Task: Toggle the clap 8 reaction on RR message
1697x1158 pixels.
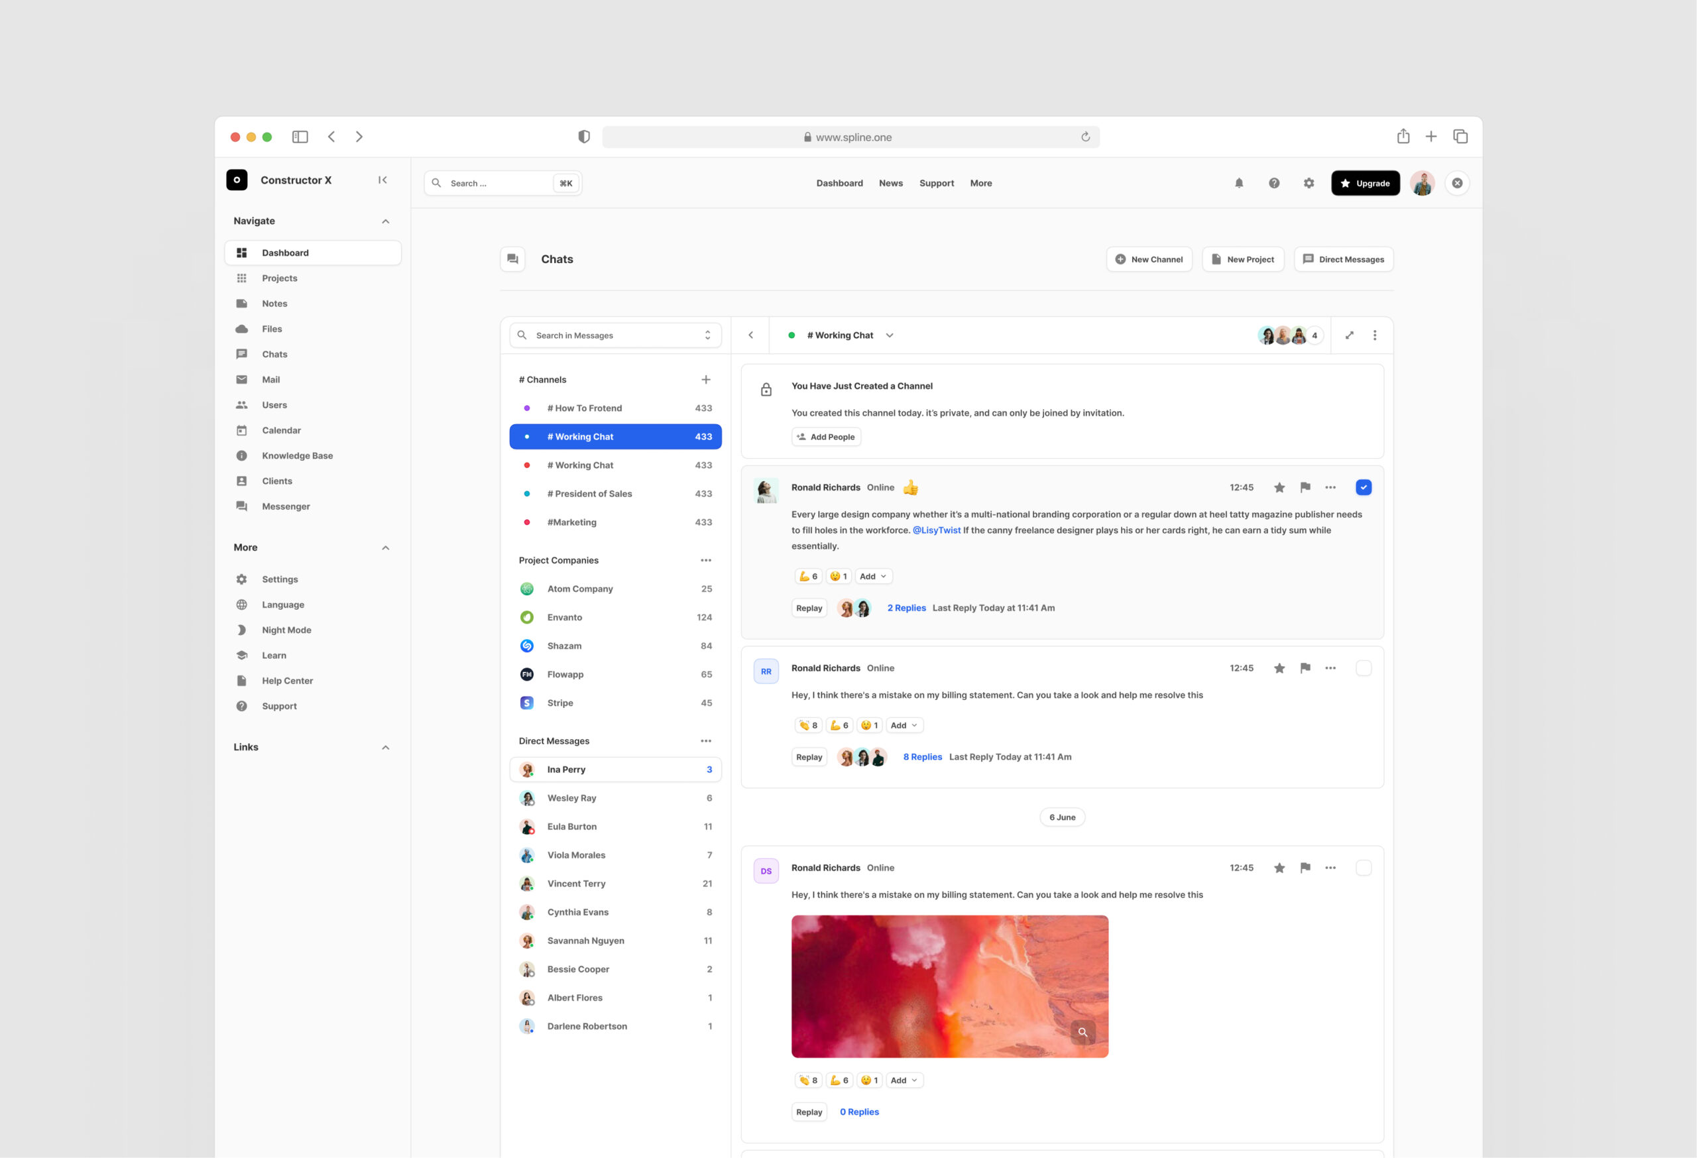Action: (x=807, y=725)
